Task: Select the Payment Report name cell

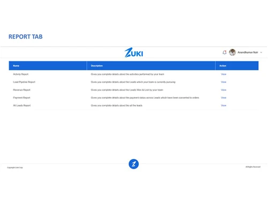Action: 21,98
